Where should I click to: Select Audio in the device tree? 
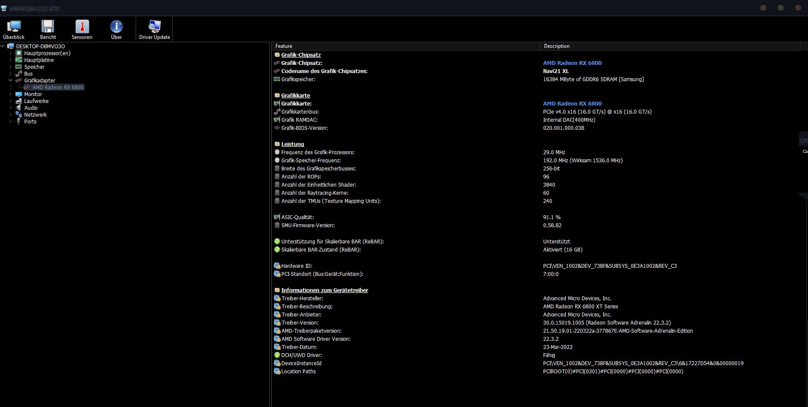point(31,108)
